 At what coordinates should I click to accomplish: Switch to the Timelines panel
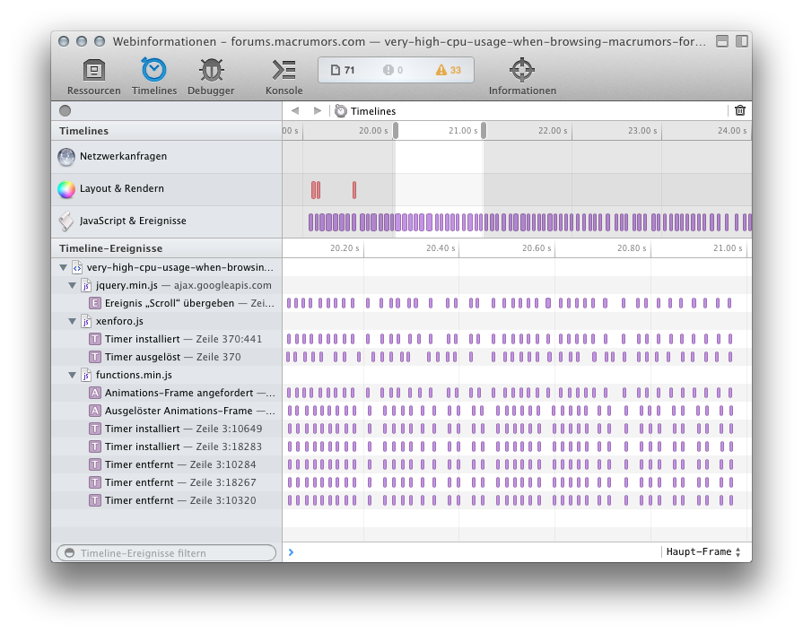coord(154,77)
